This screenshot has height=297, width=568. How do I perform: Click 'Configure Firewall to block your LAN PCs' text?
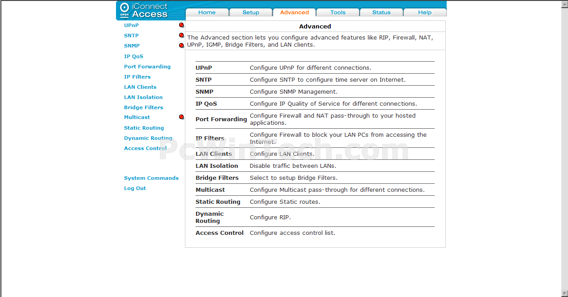[338, 138]
